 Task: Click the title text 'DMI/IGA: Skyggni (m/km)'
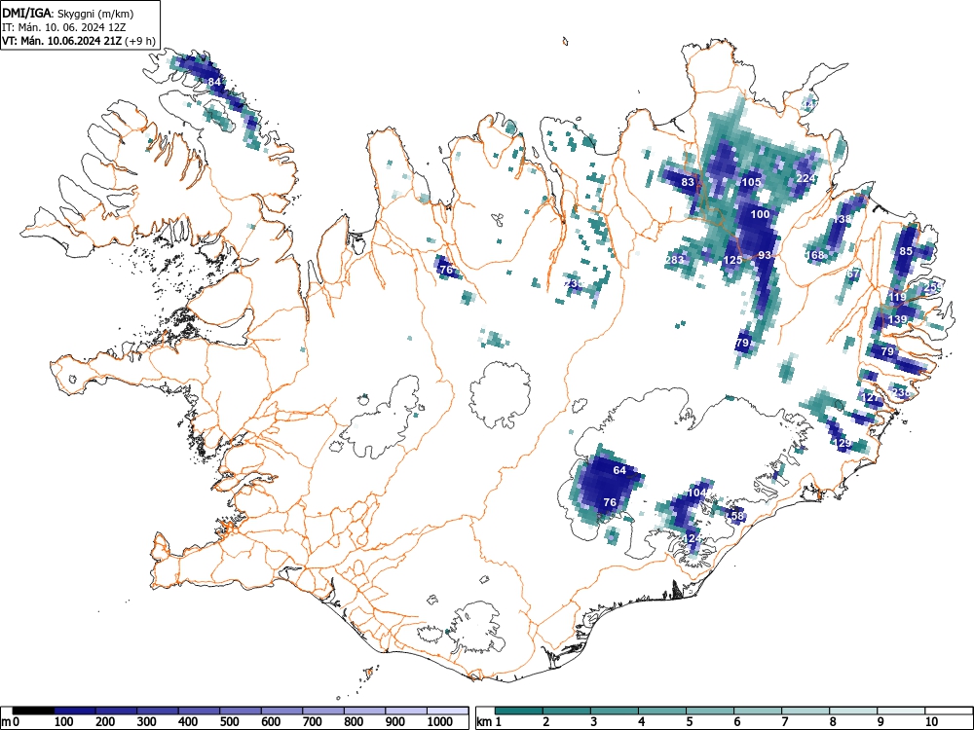pos(68,13)
